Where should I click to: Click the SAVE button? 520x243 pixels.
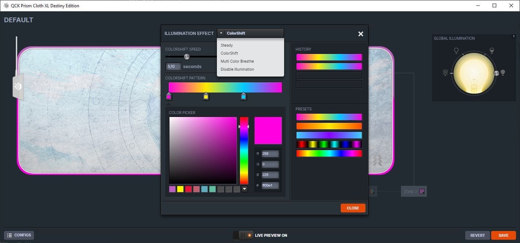pos(503,235)
